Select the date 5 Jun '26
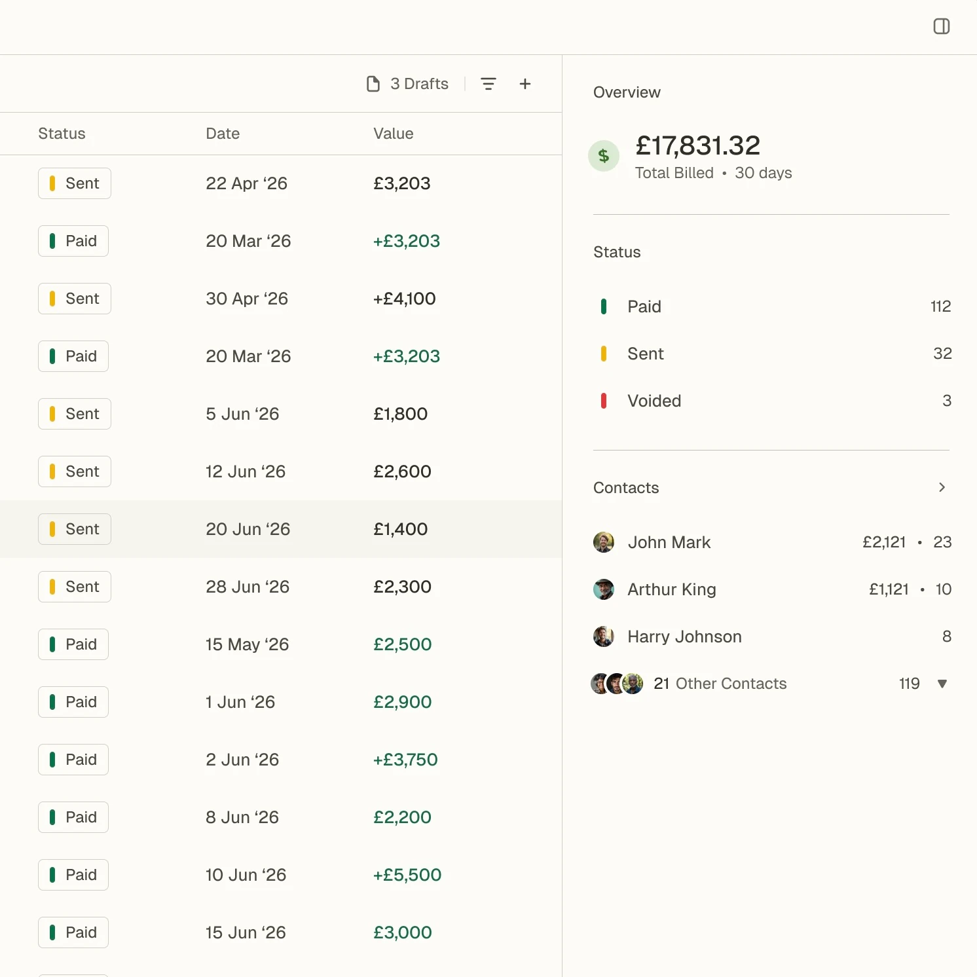This screenshot has height=977, width=977. coord(242,414)
